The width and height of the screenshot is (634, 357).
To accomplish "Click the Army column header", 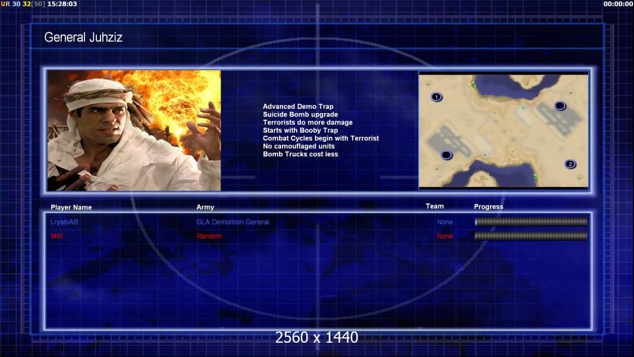I will tap(205, 207).
